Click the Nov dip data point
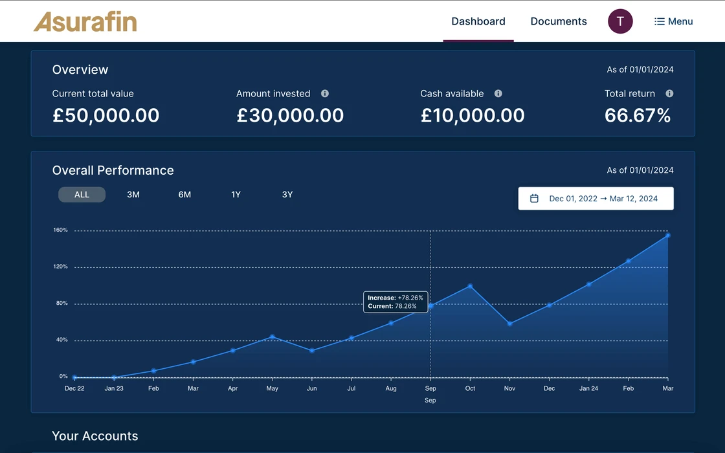 pyautogui.click(x=509, y=324)
